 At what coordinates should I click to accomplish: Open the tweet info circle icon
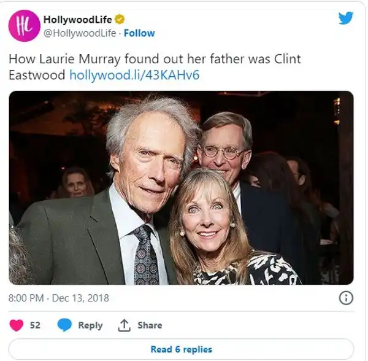point(346,298)
